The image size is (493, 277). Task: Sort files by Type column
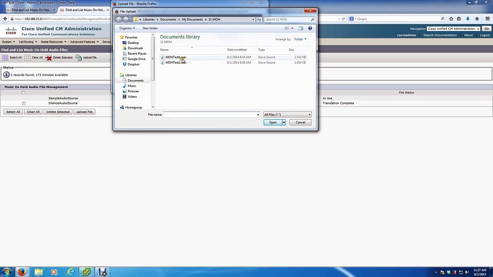click(x=262, y=50)
